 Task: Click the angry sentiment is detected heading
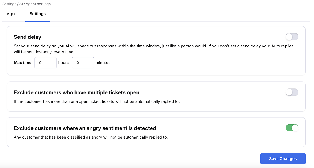pyautogui.click(x=85, y=128)
